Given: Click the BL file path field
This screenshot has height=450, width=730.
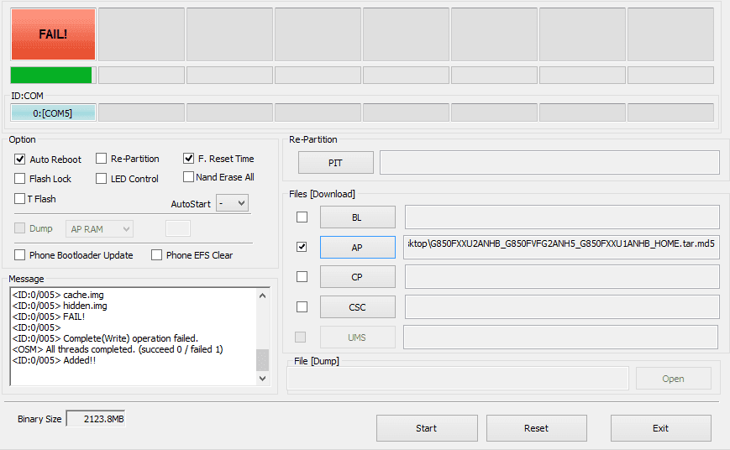Looking at the screenshot, I should point(562,217).
